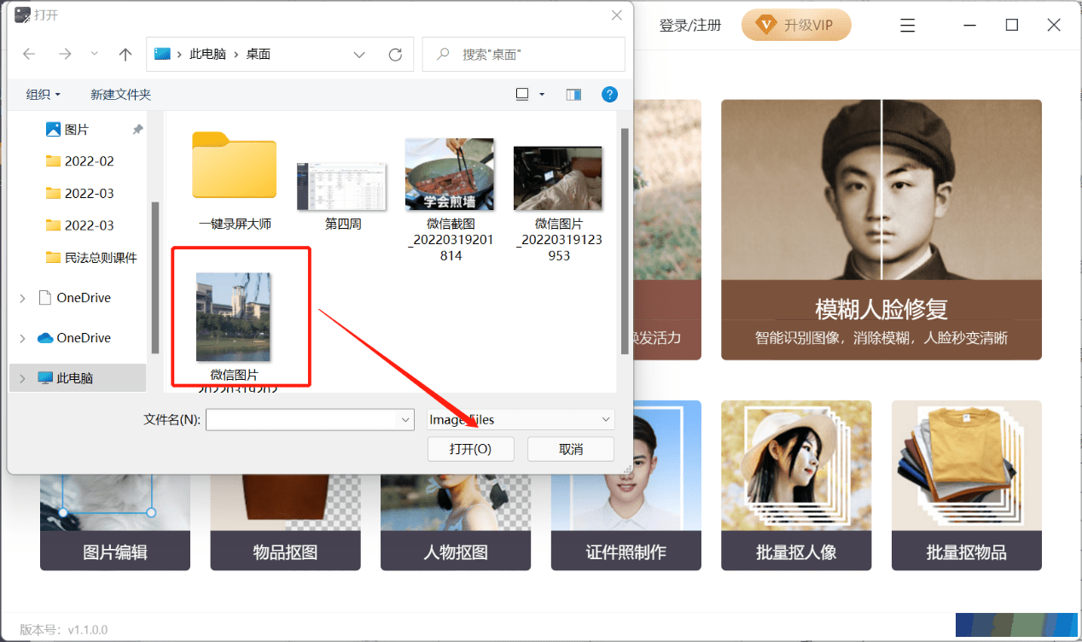Click the file list vertical scrollbar
1082x642 pixels.
[625, 240]
